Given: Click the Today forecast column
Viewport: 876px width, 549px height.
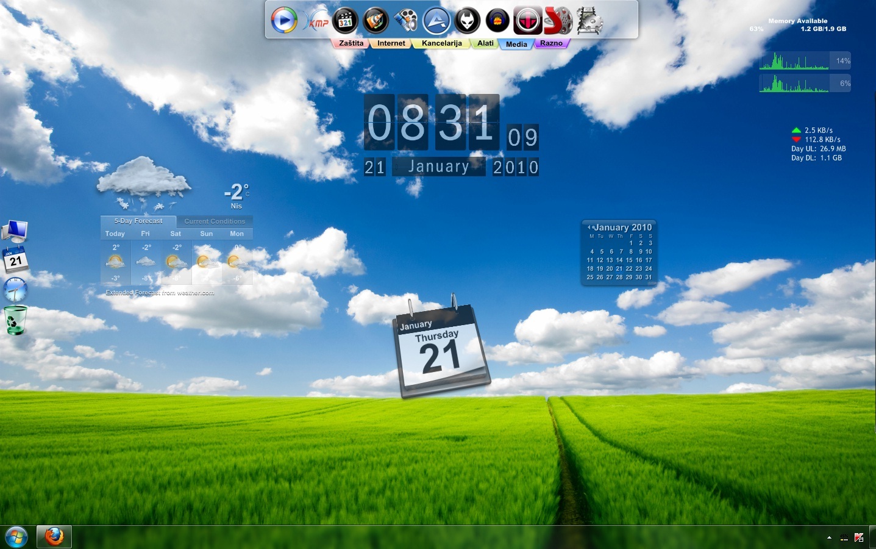Looking at the screenshot, I should coord(115,257).
